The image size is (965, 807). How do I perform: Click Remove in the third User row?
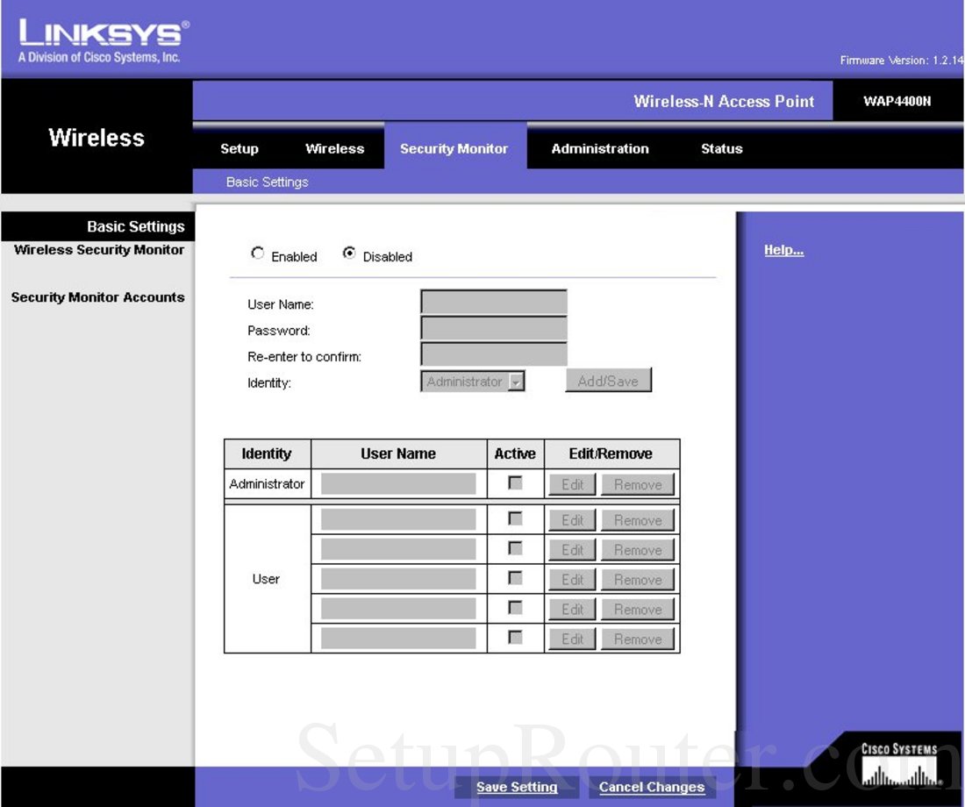click(x=638, y=579)
